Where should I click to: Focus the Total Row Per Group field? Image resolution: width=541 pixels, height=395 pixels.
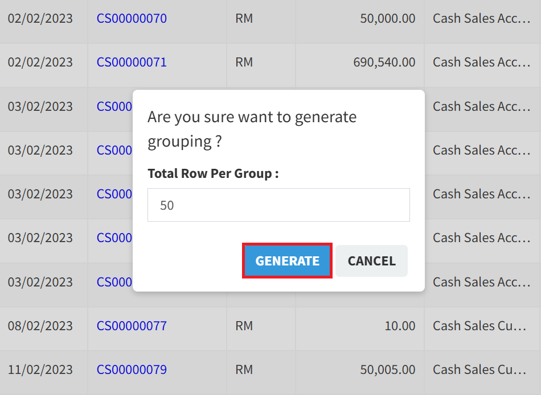pyautogui.click(x=278, y=205)
